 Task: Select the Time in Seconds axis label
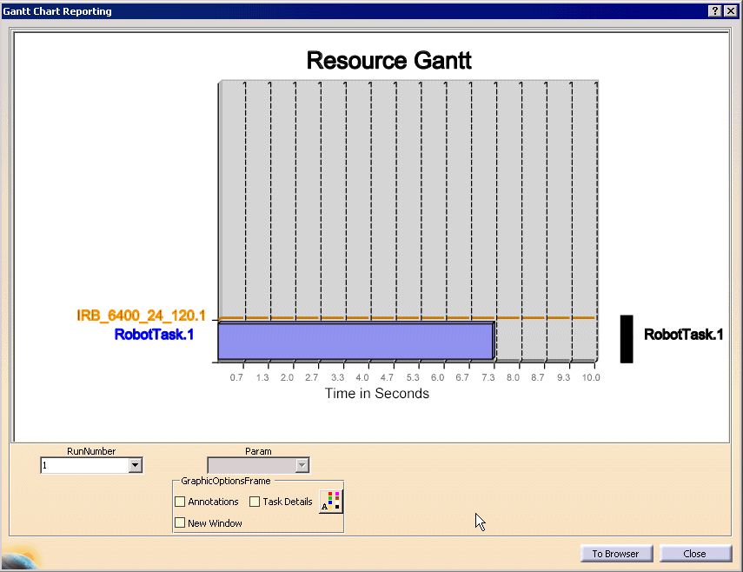(x=377, y=394)
